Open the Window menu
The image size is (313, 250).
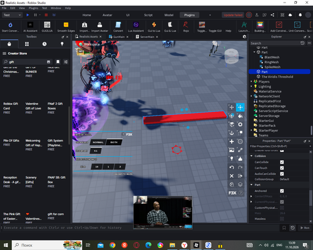point(56,8)
